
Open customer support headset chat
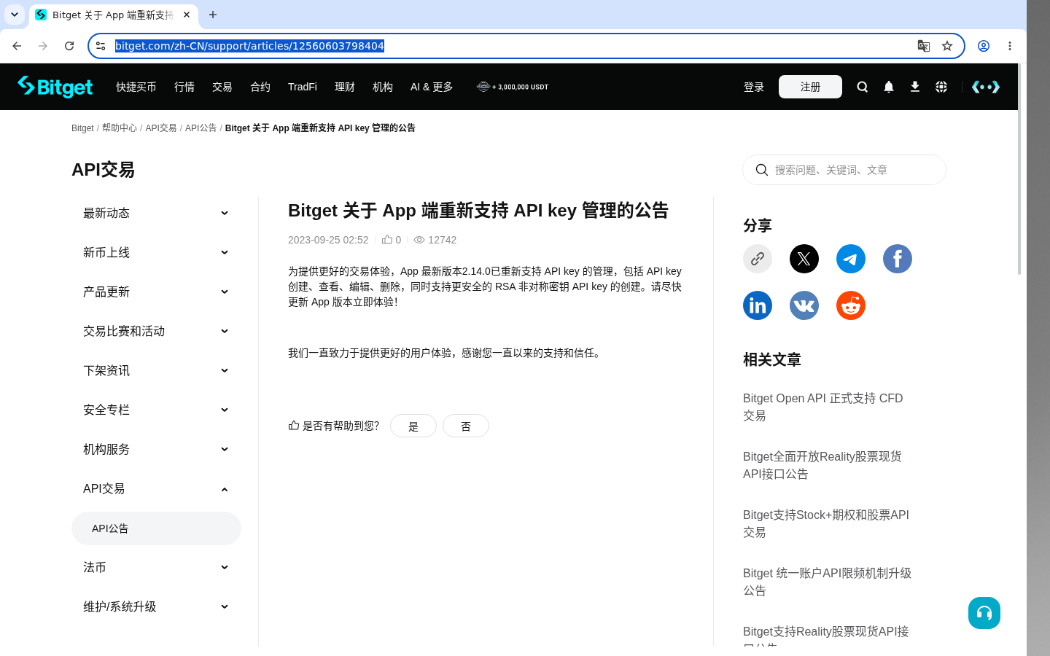984,613
